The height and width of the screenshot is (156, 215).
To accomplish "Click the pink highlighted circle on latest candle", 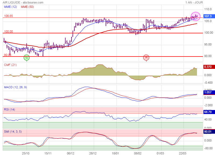I will (x=195, y=16).
